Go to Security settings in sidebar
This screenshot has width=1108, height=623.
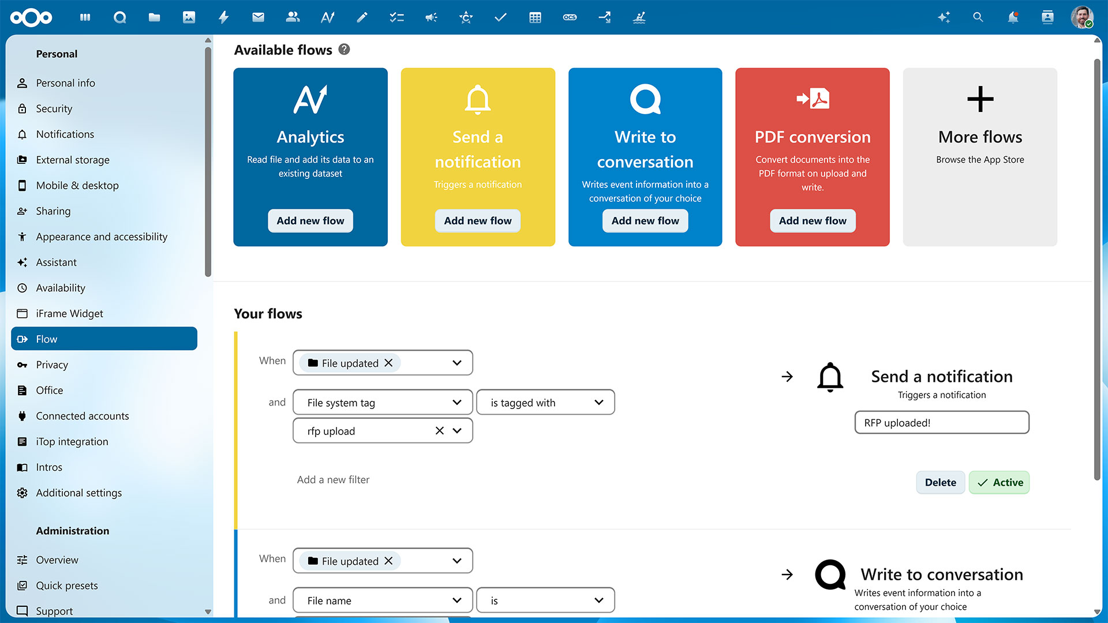[54, 108]
